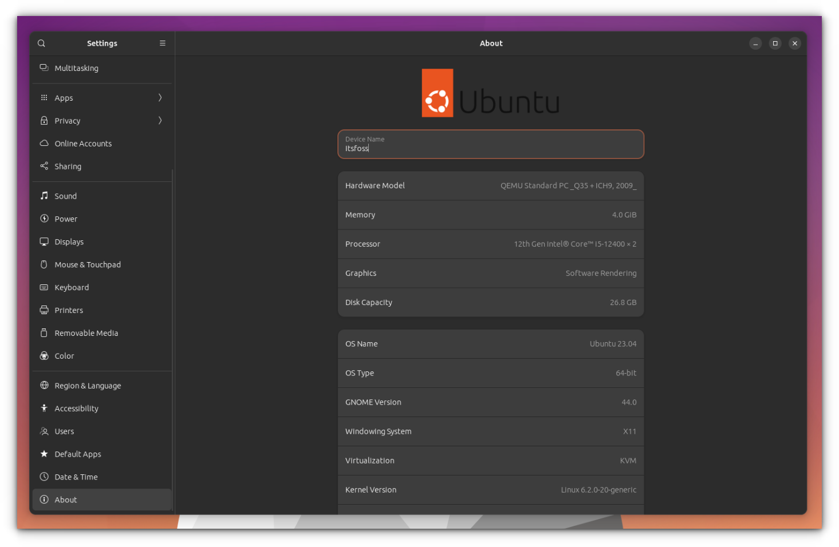This screenshot has height=547, width=839.
Task: Go to Online Accounts label
Action: (83, 144)
